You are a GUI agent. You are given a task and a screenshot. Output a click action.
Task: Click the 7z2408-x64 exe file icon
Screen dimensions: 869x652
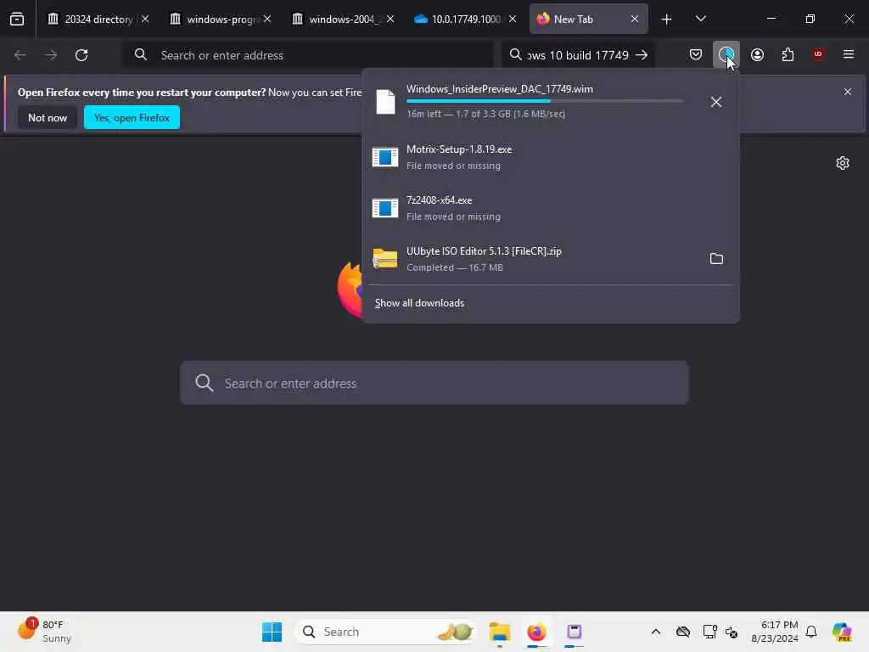click(x=385, y=209)
